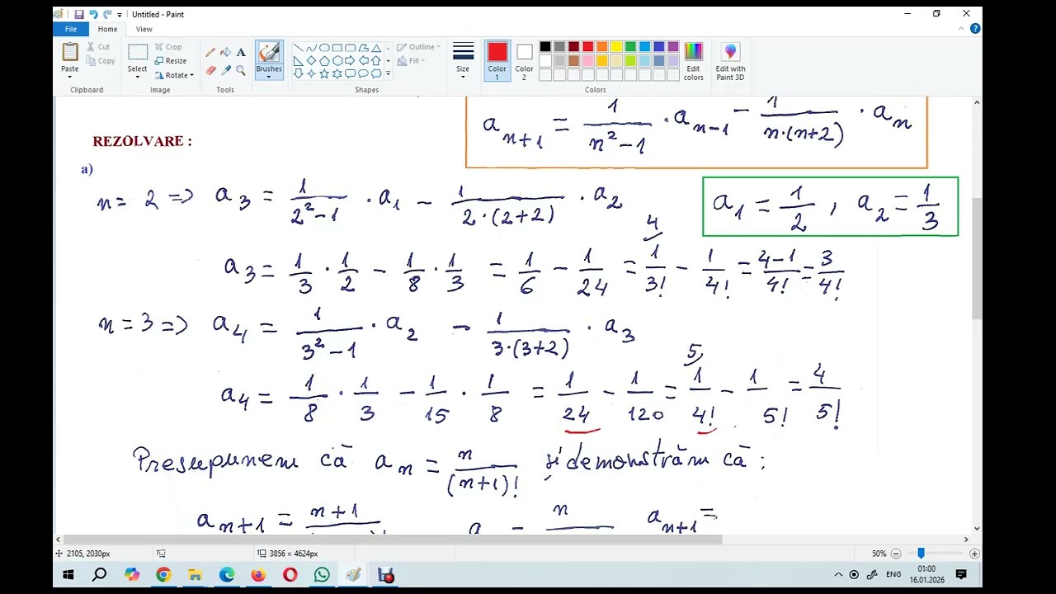Click the Undo arrow in title bar
This screenshot has height=594, width=1056.
point(92,14)
